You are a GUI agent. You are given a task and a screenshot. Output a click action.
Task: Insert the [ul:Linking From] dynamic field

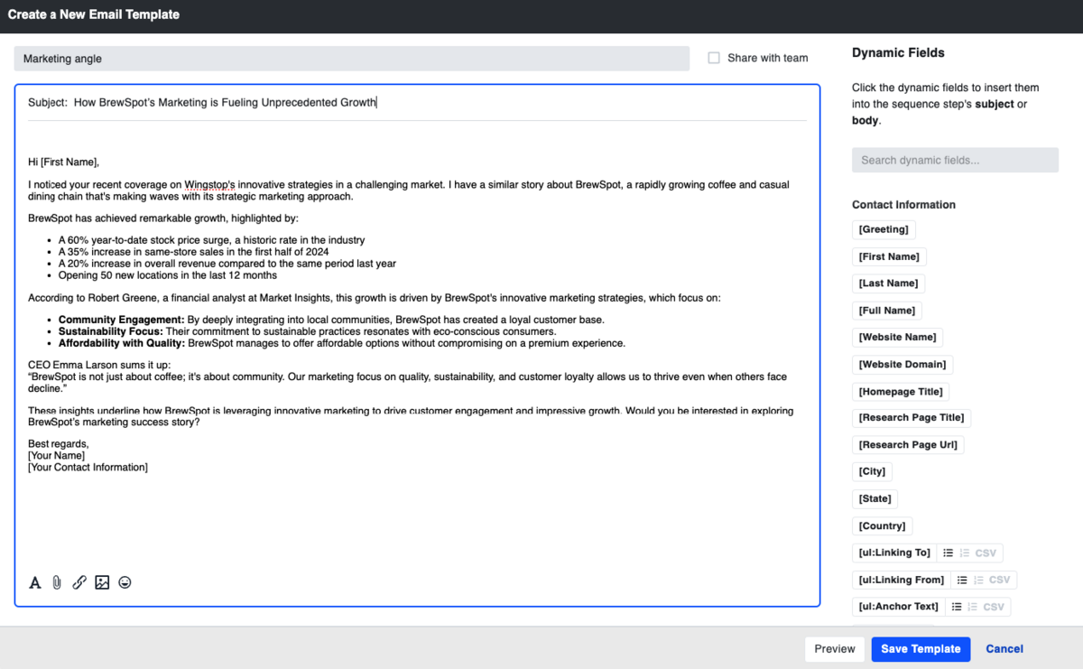pyautogui.click(x=901, y=580)
